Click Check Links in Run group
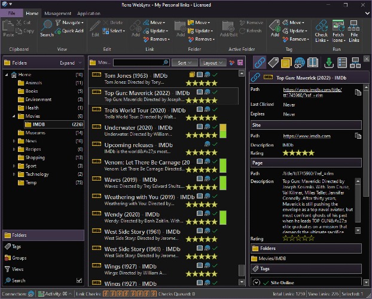Image resolution: width=372 pixels, height=299 pixels. coord(322,31)
